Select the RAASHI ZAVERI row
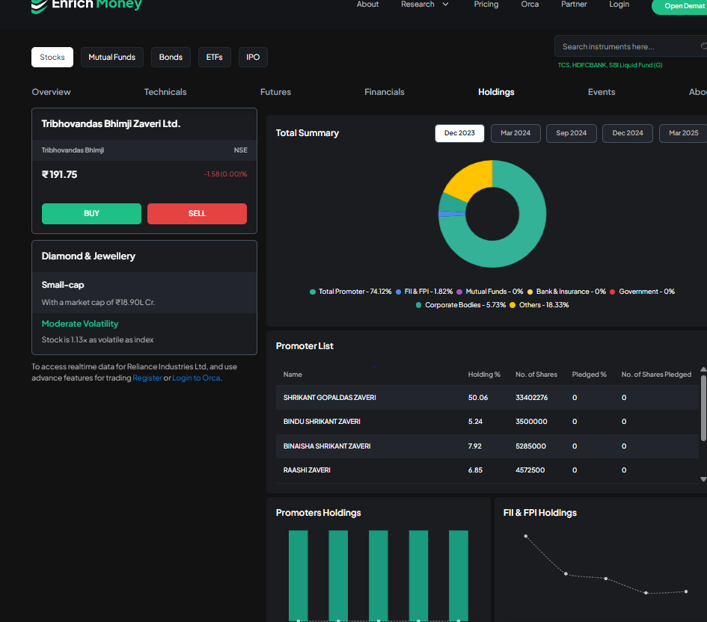The width and height of the screenshot is (707, 622). point(487,471)
